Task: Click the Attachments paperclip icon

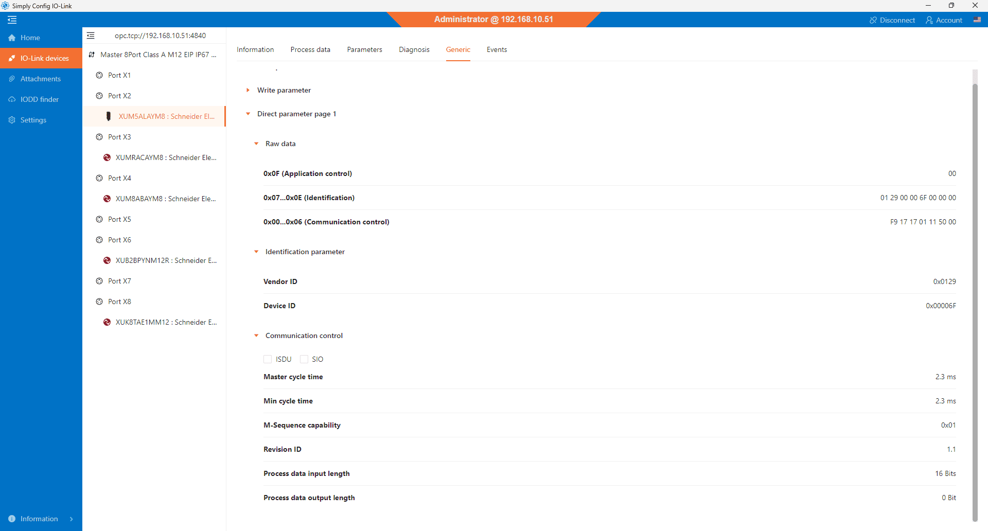Action: click(12, 79)
